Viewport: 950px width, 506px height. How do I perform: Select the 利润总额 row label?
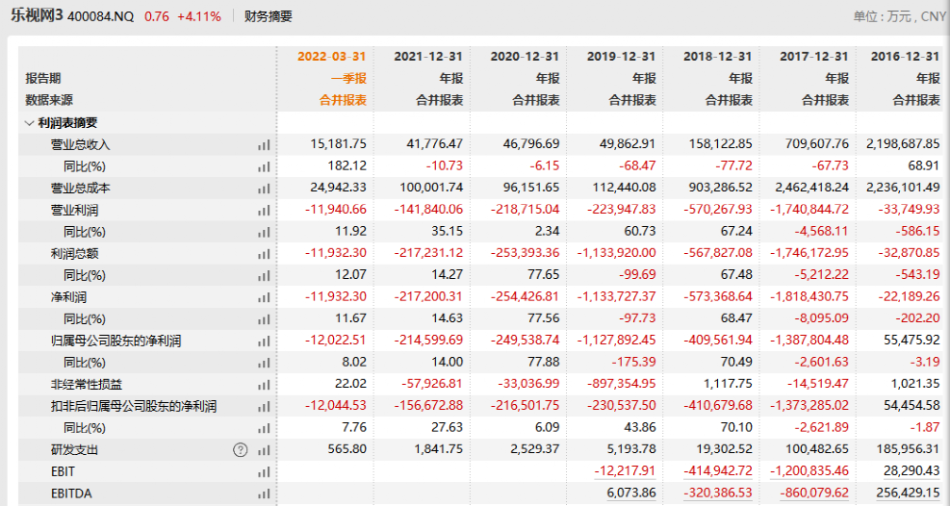pos(74,254)
